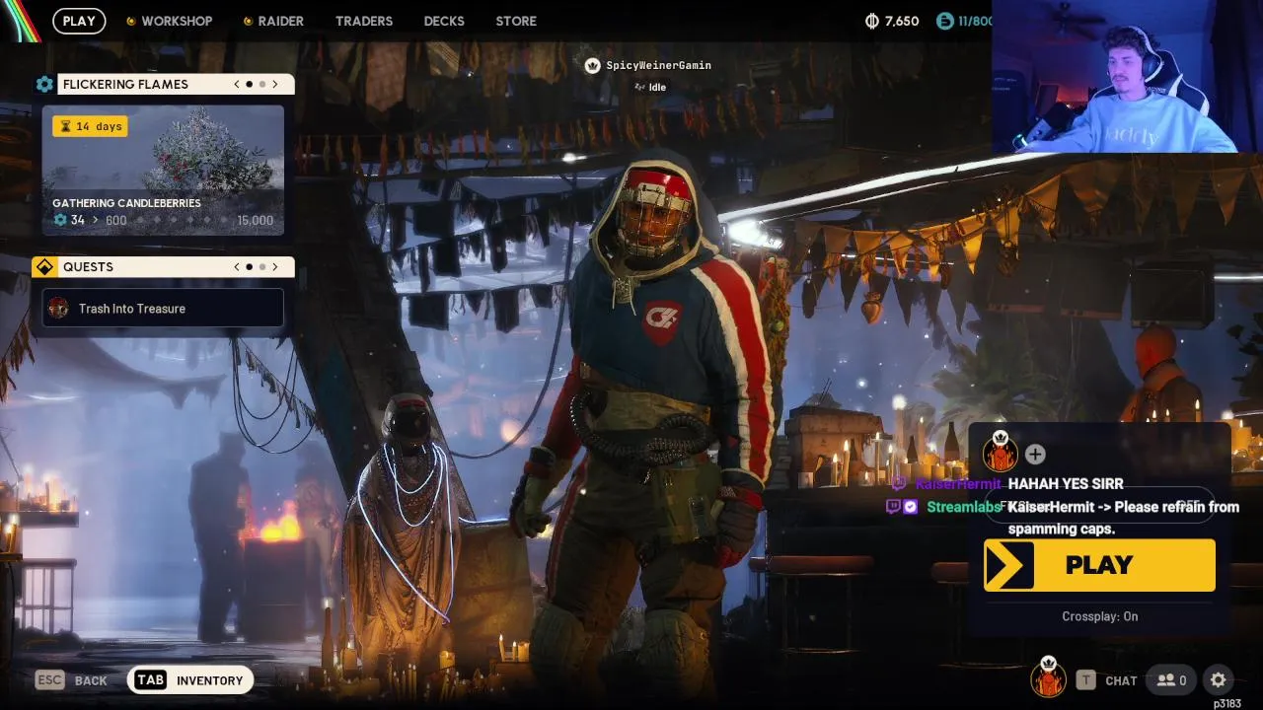1263x710 pixels.
Task: Click the Trash Into Treasure quest giver icon
Action: 59,309
